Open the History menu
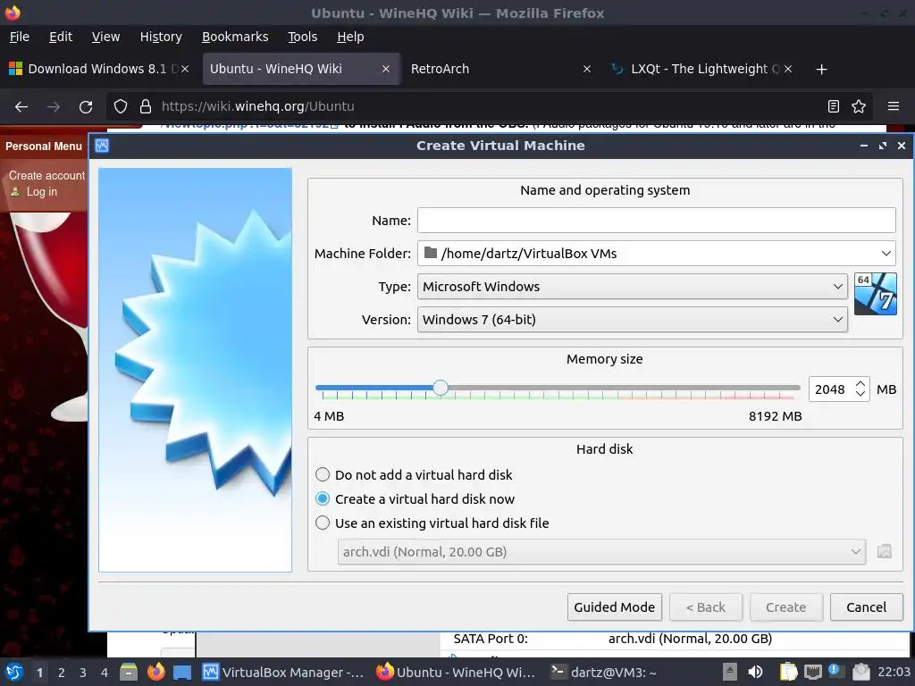 coord(161,37)
